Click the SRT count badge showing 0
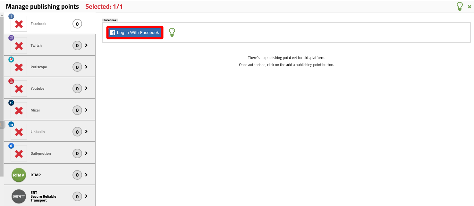 coord(77,196)
